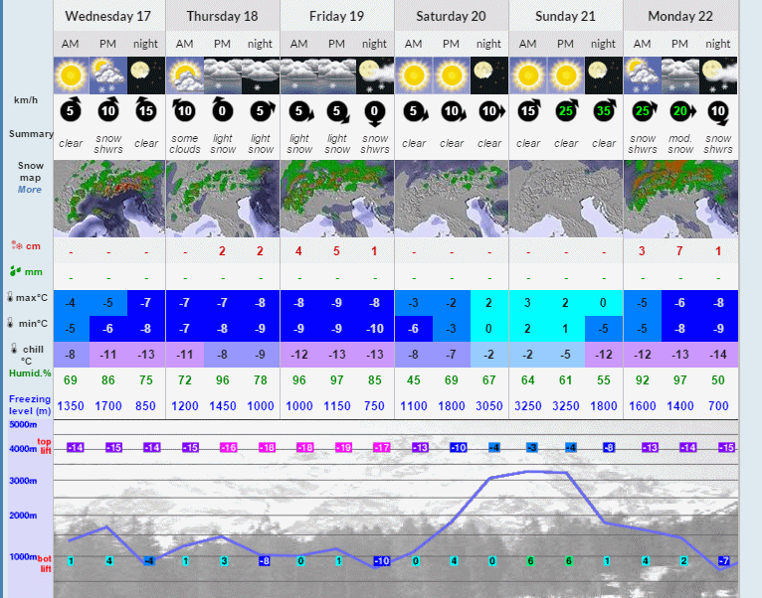Click Wednesday 17 AM wind arrow 5 km/h

click(71, 111)
